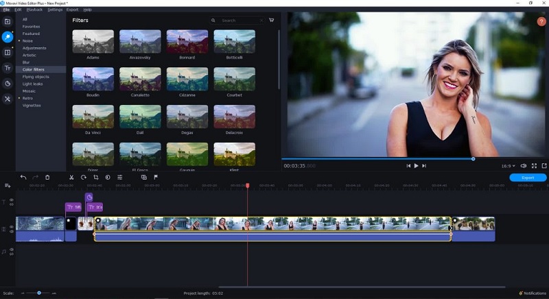Choose the Bonnard filter thumbnail

pyautogui.click(x=187, y=41)
